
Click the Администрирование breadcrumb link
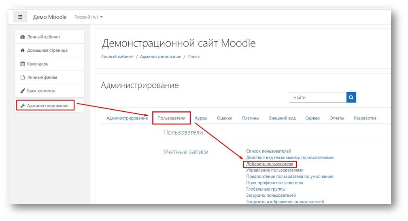(x=161, y=57)
